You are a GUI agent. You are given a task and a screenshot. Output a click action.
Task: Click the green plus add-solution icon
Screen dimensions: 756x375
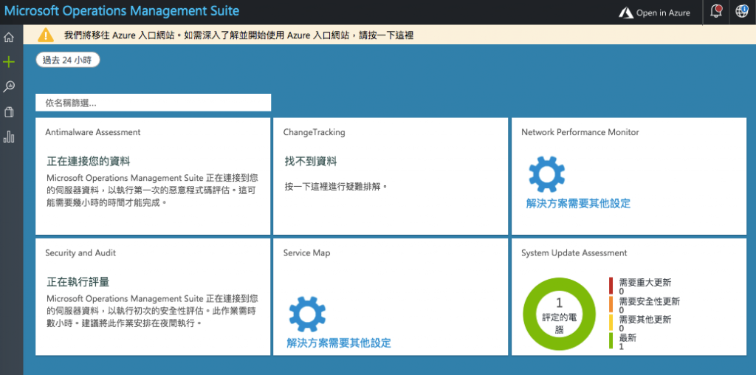[9, 62]
